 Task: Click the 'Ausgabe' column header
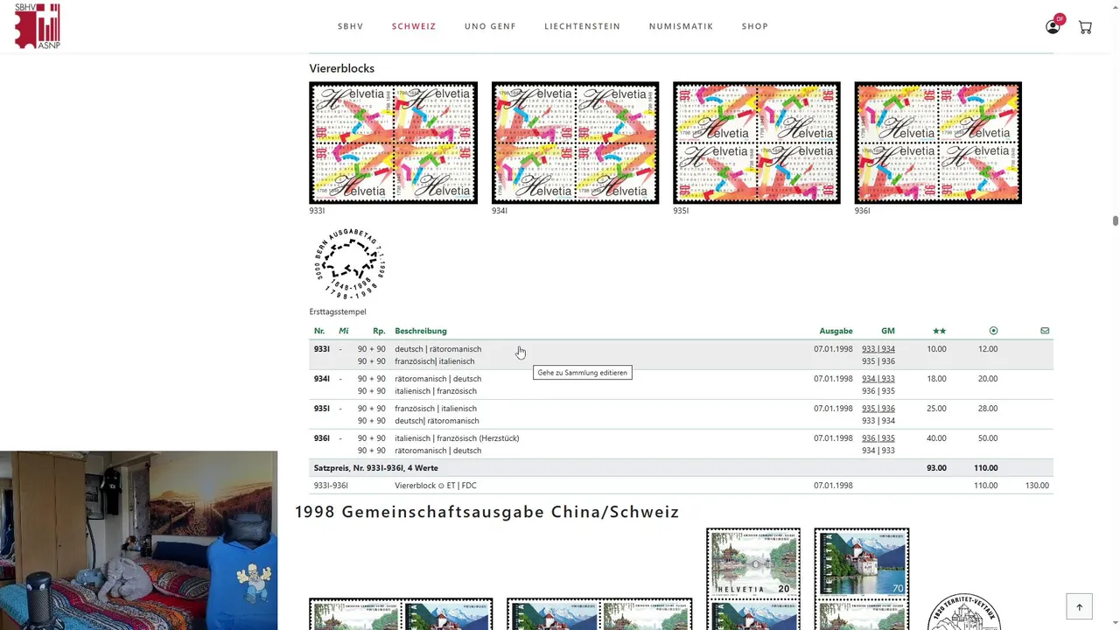click(x=836, y=331)
